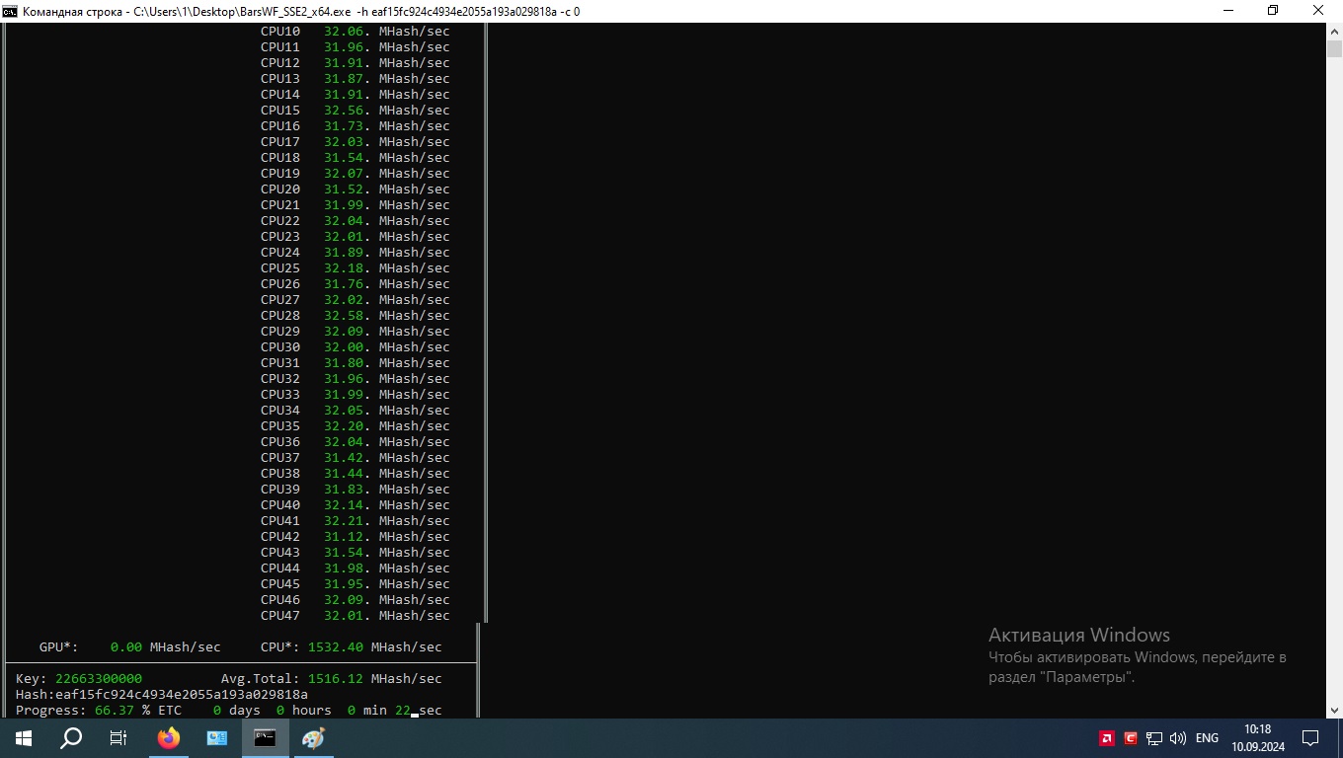Click the CPU10 row label
Screen dimensions: 1343x758
[280, 32]
